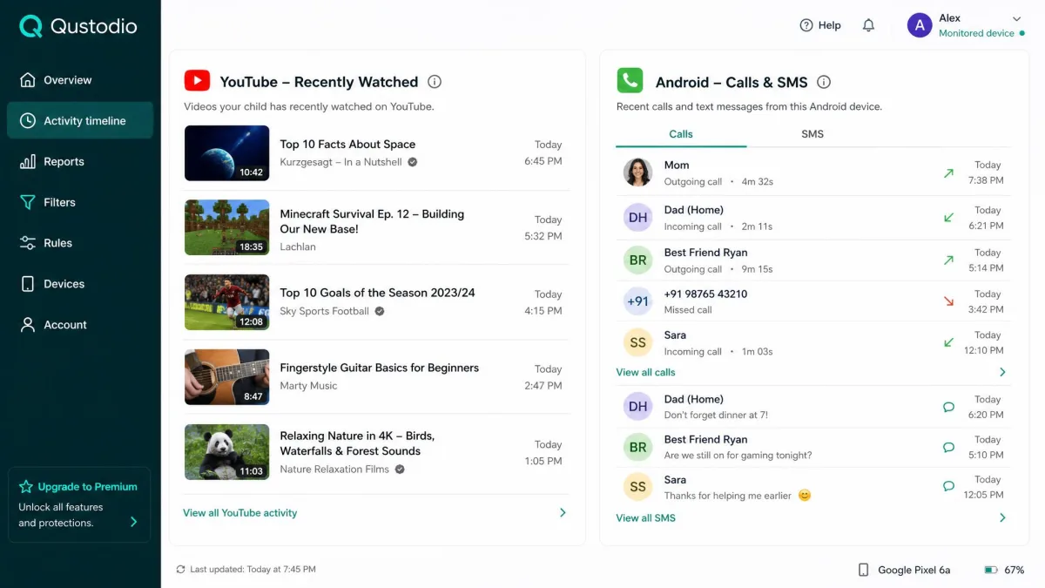Click the +91 avatar for missed call
The image size is (1045, 588).
click(637, 301)
